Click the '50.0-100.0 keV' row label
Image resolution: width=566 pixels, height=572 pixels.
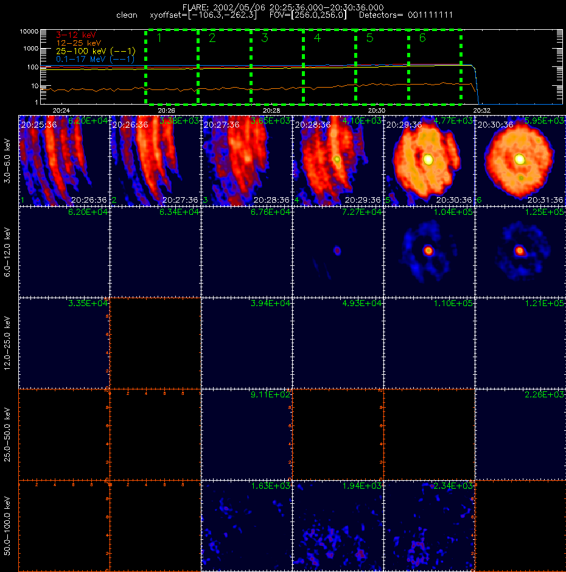7,526
